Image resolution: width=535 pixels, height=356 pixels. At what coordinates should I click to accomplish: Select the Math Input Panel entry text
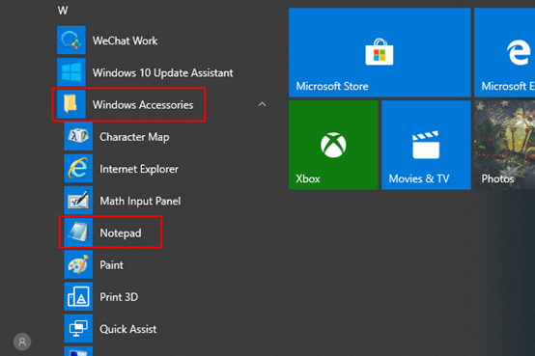140,201
